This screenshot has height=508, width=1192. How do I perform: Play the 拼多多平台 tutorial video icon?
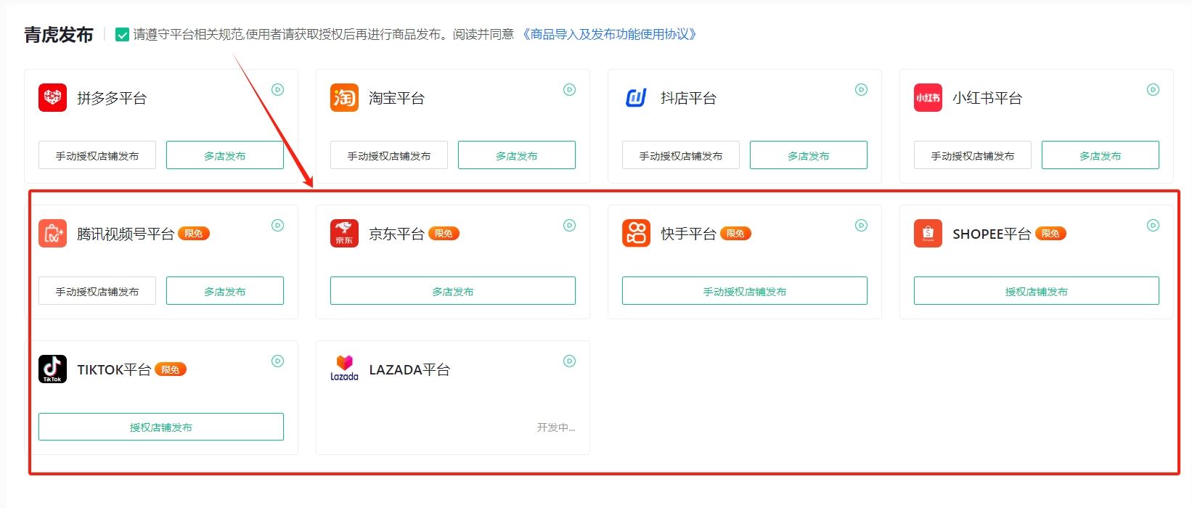(x=278, y=90)
